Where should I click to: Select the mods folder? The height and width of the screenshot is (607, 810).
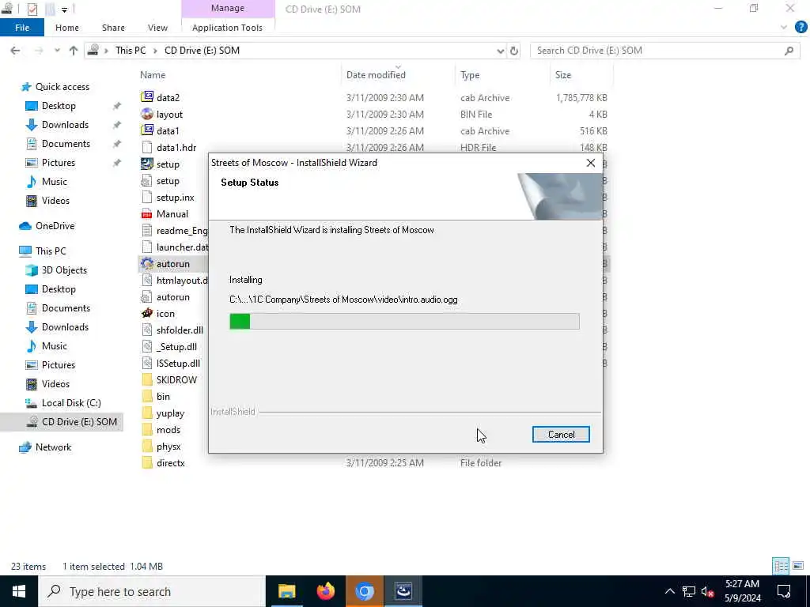168,430
